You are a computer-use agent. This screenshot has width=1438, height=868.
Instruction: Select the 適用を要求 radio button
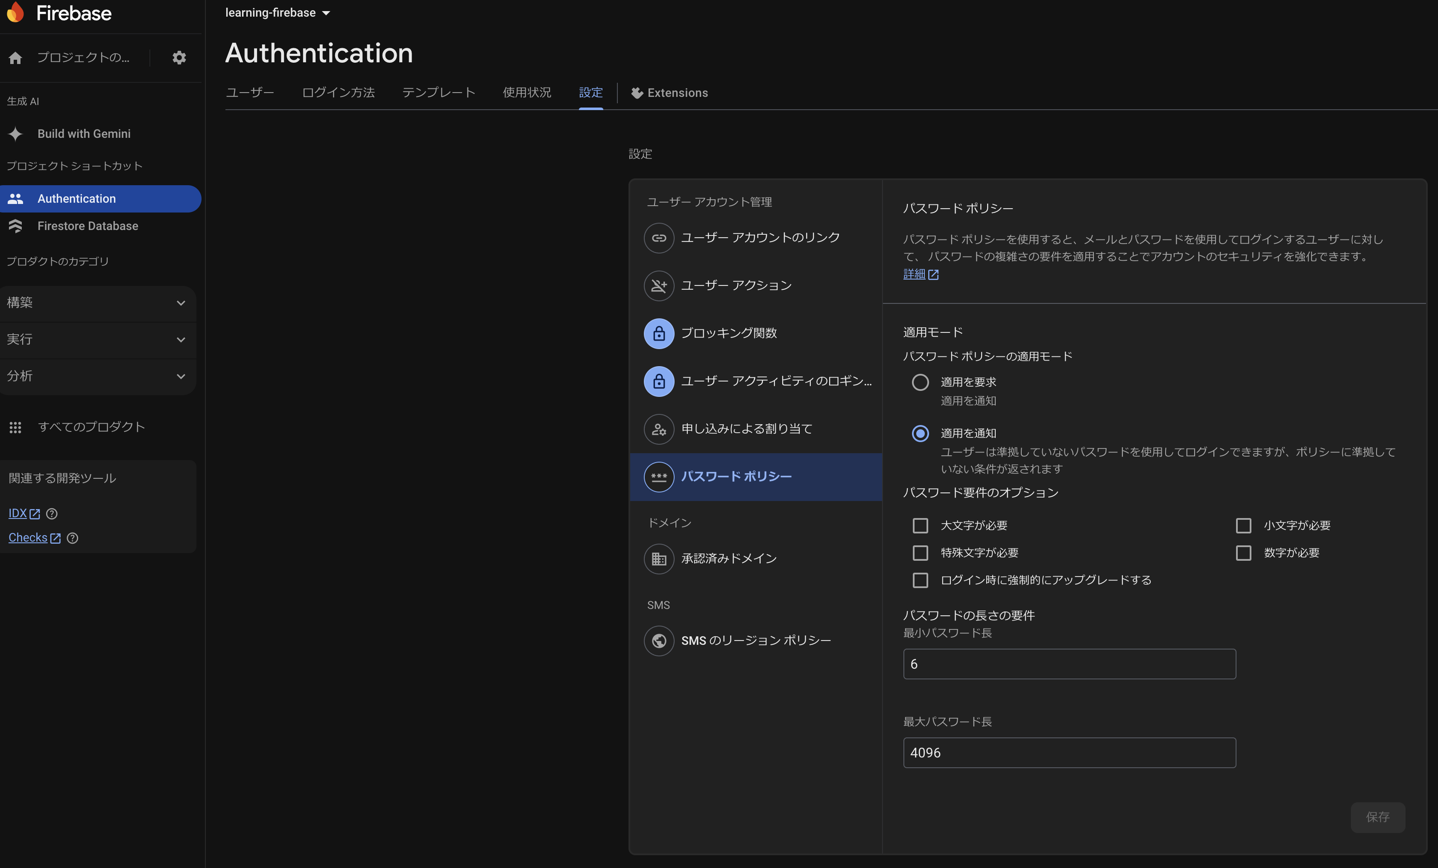click(x=921, y=382)
